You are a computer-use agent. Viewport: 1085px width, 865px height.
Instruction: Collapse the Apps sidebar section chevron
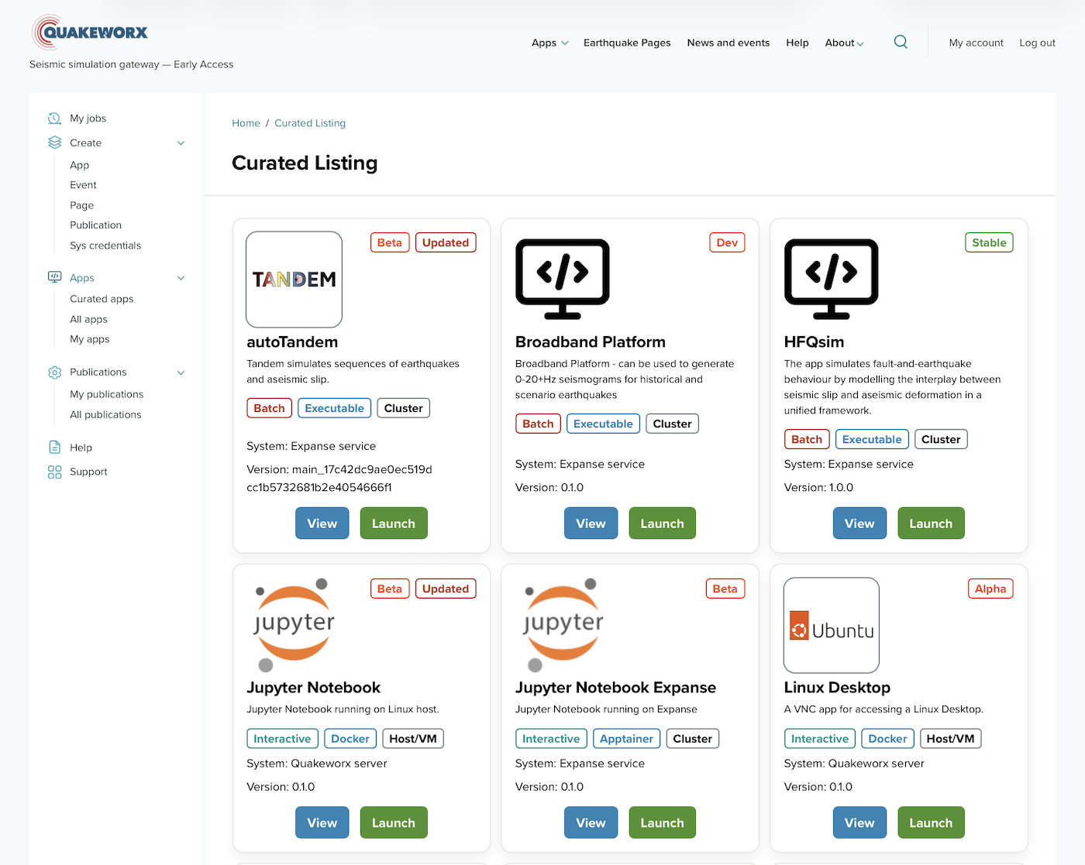click(x=181, y=278)
